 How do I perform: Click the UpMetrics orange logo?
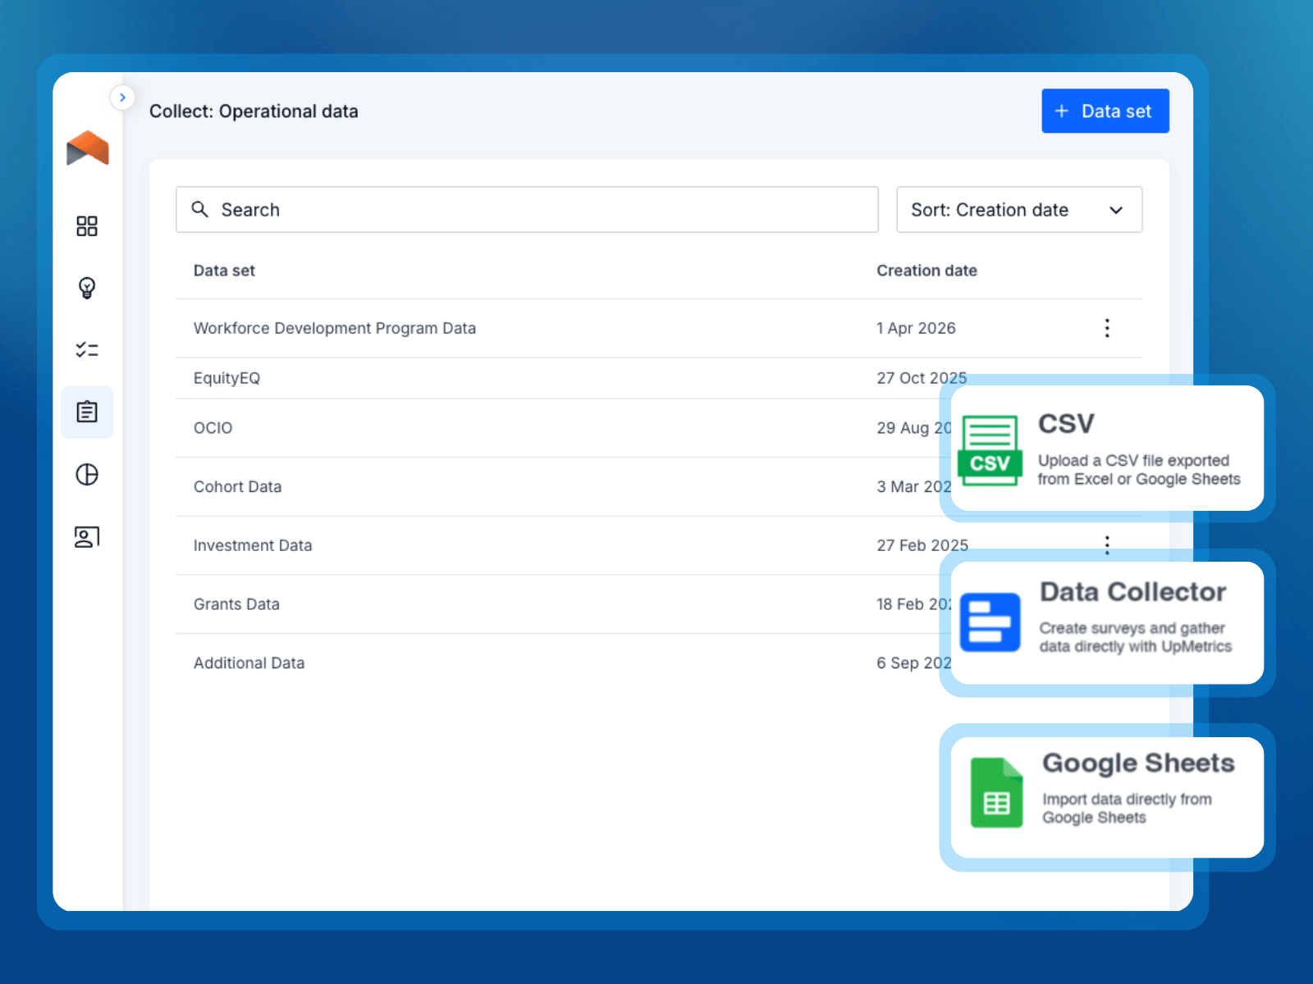[x=88, y=148]
